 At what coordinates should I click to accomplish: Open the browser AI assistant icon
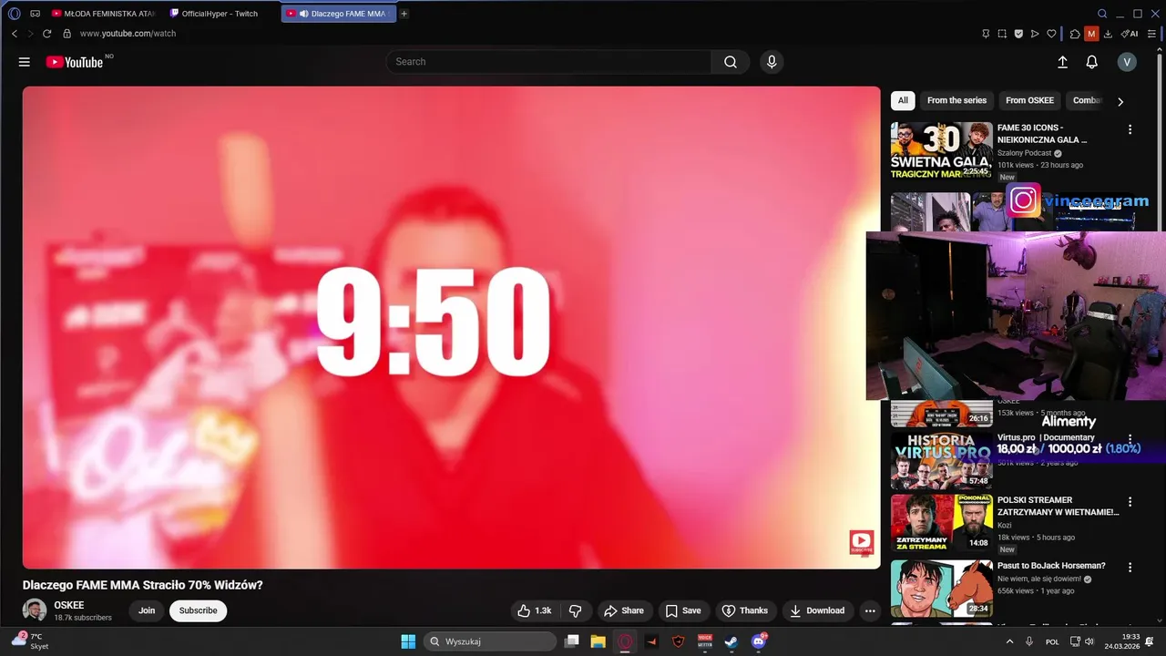(1130, 34)
